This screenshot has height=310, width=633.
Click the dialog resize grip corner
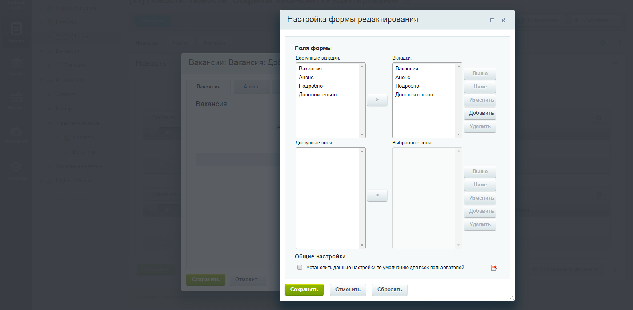coord(511,298)
